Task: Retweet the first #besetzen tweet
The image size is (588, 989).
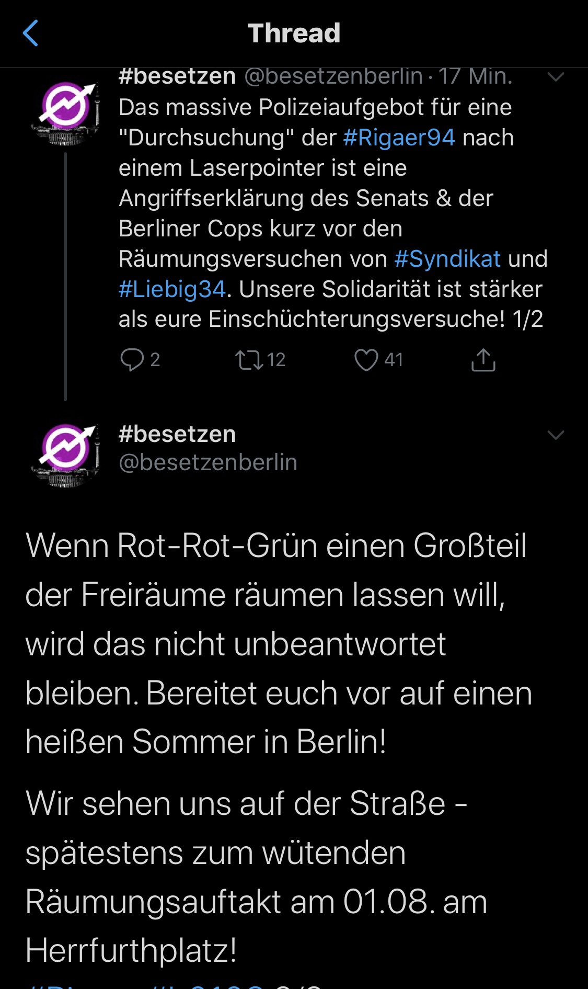Action: click(x=249, y=360)
